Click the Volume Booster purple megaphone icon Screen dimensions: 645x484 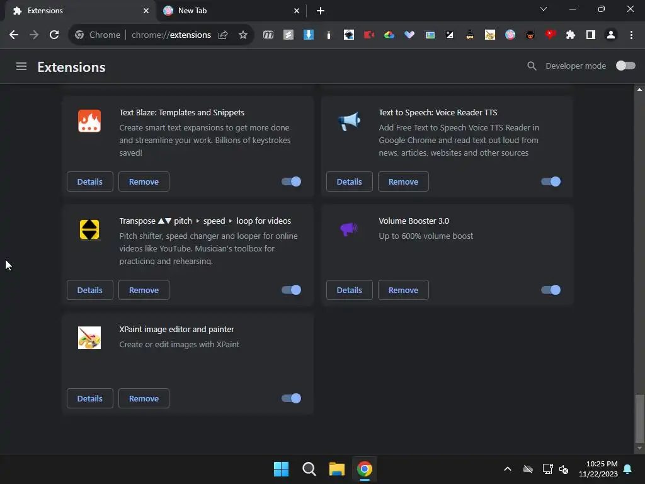pyautogui.click(x=349, y=229)
